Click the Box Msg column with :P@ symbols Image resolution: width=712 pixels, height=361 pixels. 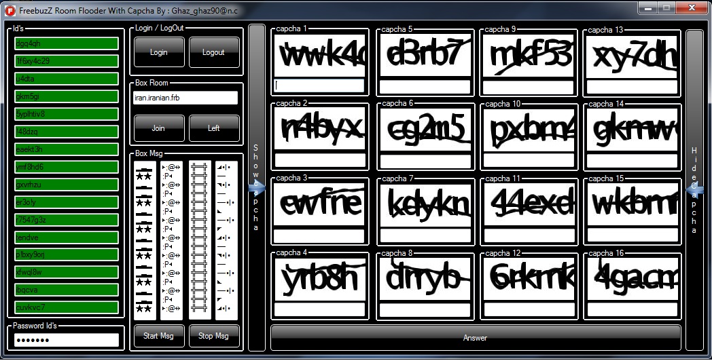(172, 240)
